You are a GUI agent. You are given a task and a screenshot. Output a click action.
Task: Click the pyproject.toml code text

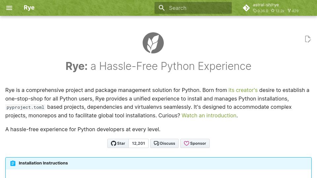tap(25, 107)
